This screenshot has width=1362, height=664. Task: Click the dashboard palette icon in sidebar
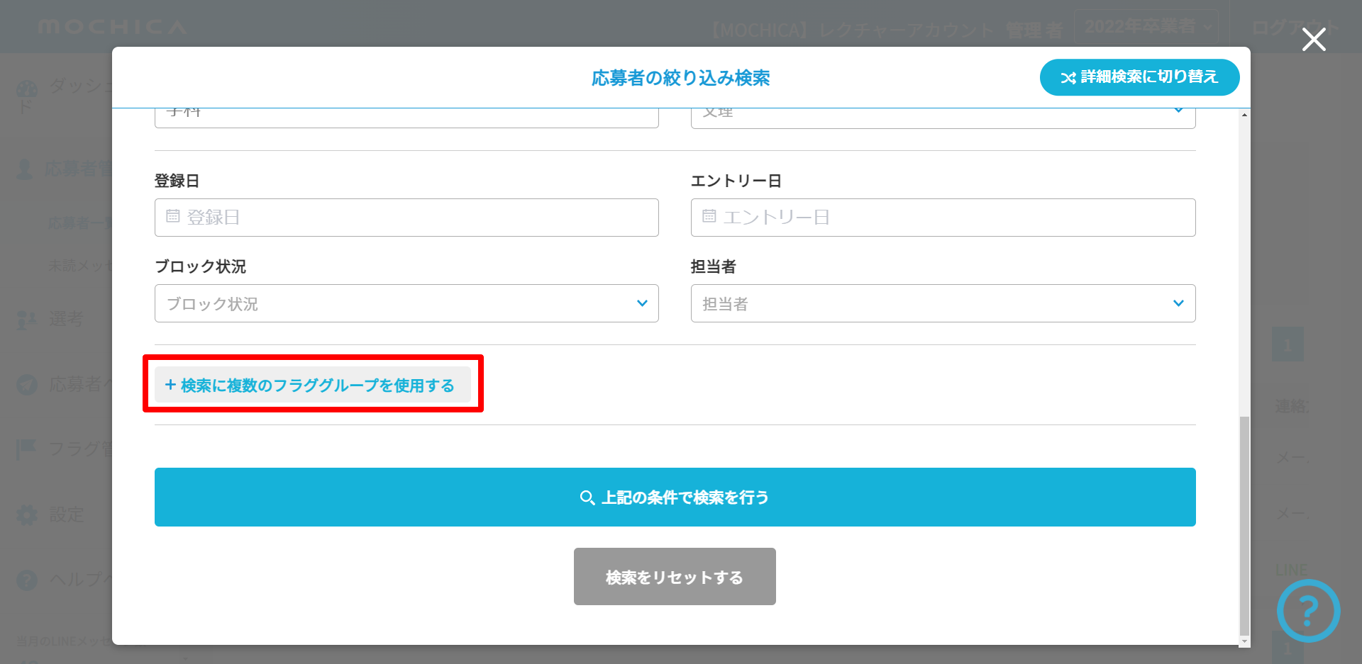pyautogui.click(x=26, y=90)
